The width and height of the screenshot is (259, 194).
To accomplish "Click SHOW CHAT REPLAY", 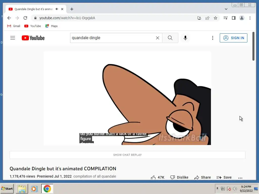I will 127,155.
